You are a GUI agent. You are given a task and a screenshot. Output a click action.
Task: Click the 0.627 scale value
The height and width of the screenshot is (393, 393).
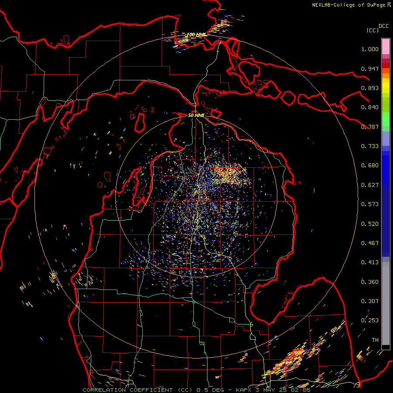370,185
